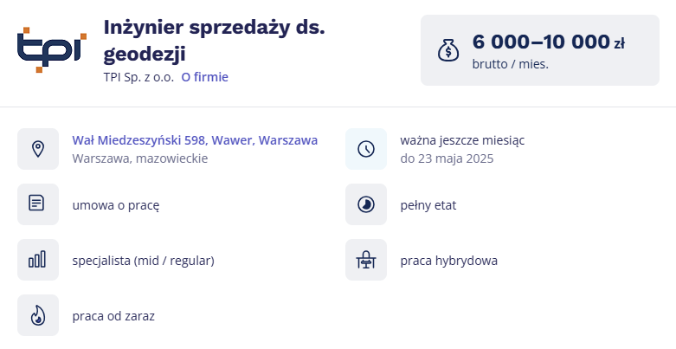Click the full-time pie chart icon
This screenshot has height=349, width=676.
pyautogui.click(x=366, y=204)
